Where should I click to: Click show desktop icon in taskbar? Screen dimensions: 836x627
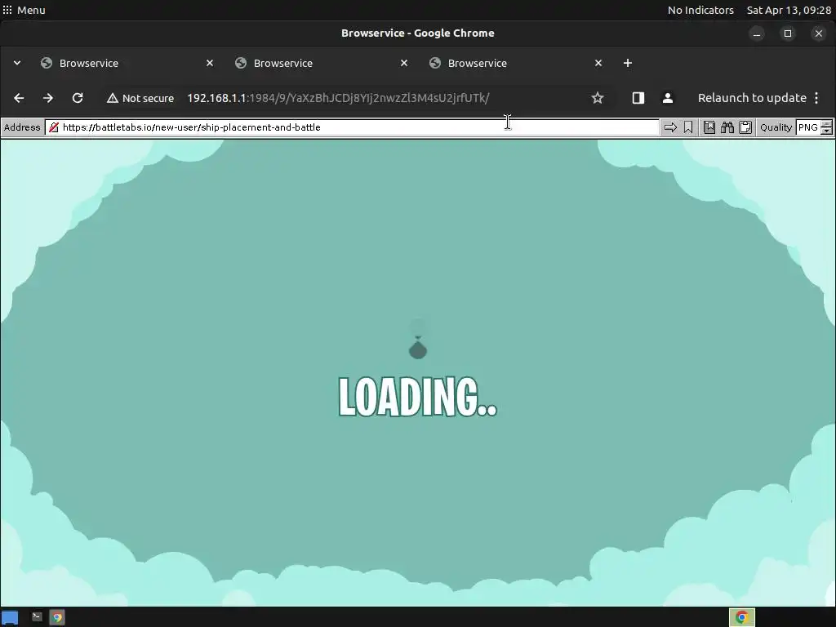click(x=10, y=617)
